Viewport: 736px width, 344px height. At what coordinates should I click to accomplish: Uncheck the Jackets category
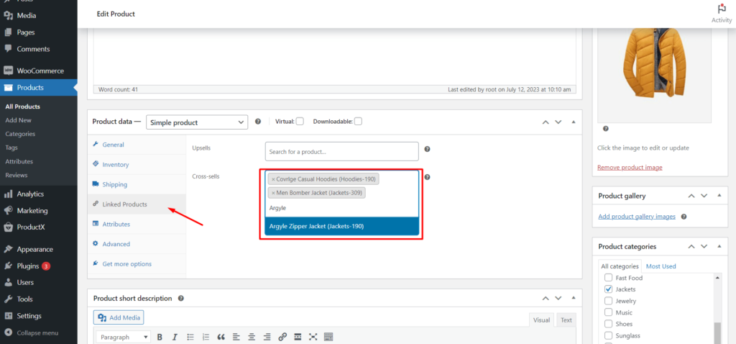click(608, 289)
